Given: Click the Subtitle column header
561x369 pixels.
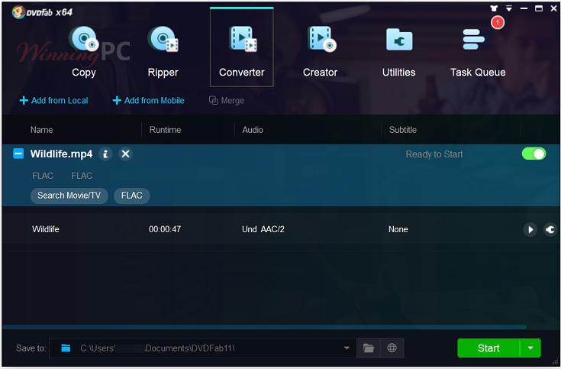Looking at the screenshot, I should coord(403,130).
